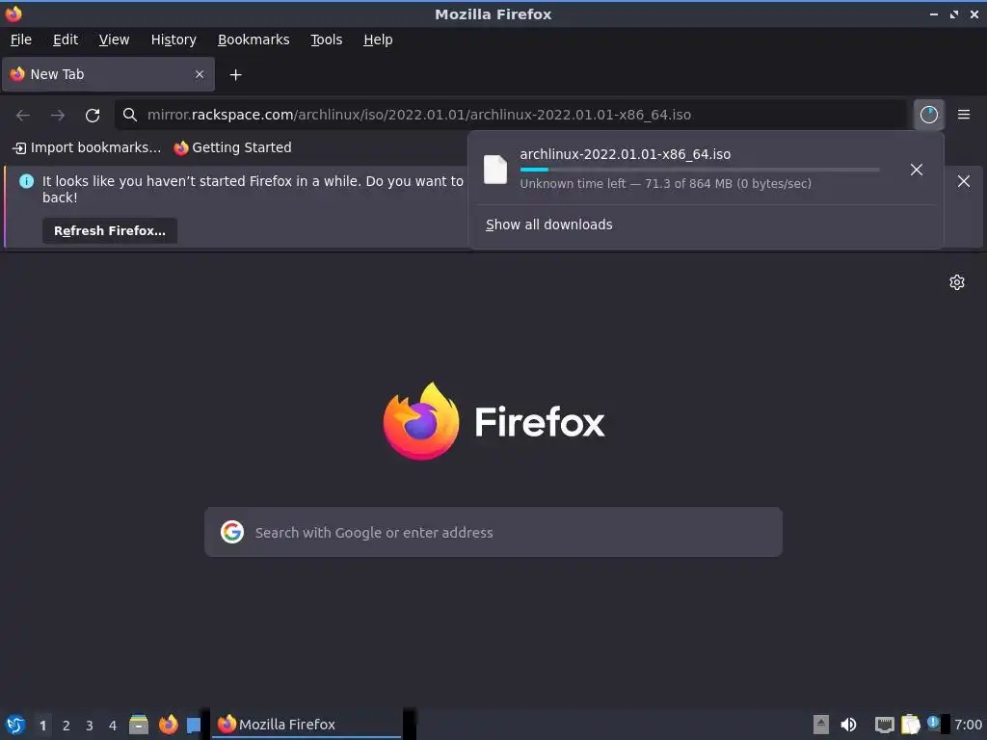This screenshot has width=987, height=740.
Task: Click Show all downloads
Action: (x=548, y=225)
